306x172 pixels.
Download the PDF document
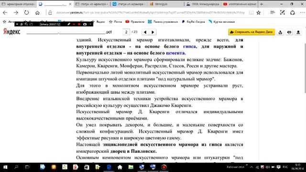click(x=298, y=32)
